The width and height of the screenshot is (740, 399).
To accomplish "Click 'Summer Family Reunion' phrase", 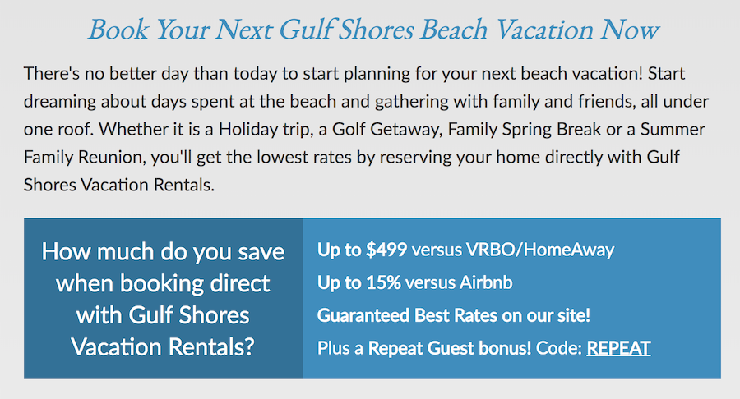I will point(366,143).
